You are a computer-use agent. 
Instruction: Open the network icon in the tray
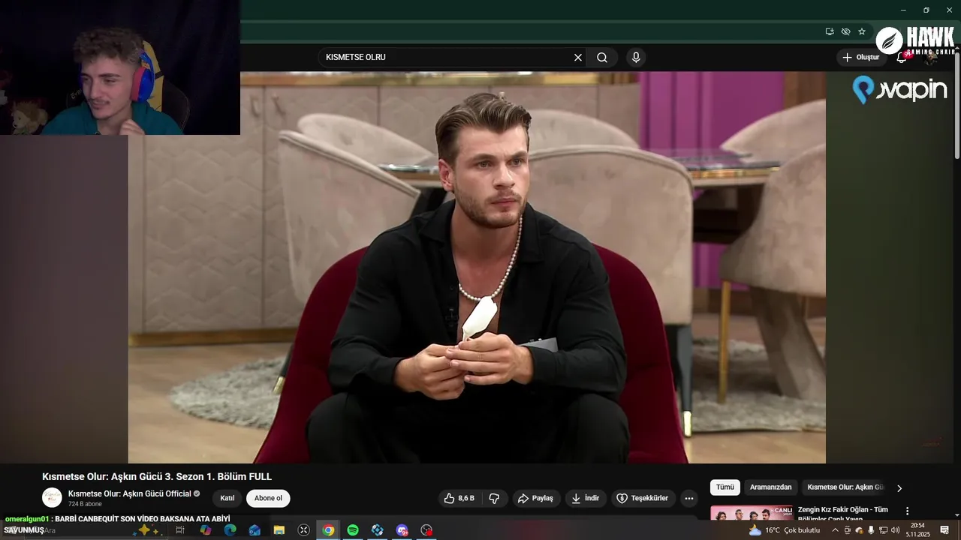click(884, 530)
